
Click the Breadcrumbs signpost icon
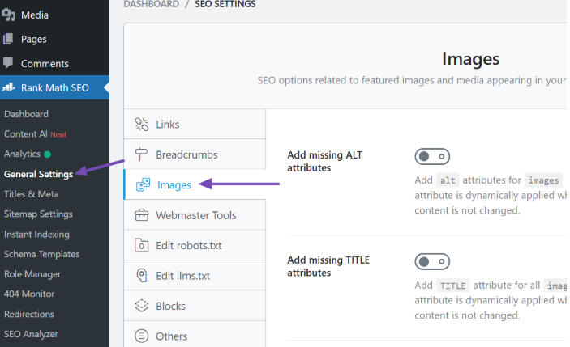[141, 154]
